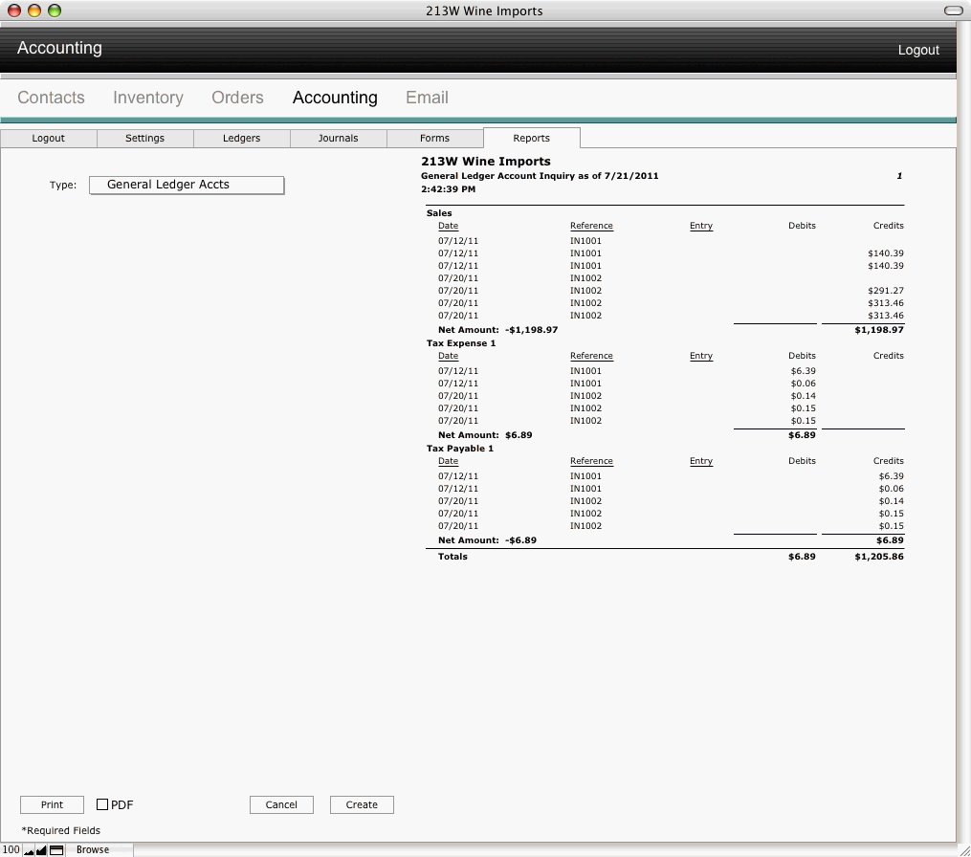
Task: Click the Reference header under Tax Payable 1
Action: [591, 461]
